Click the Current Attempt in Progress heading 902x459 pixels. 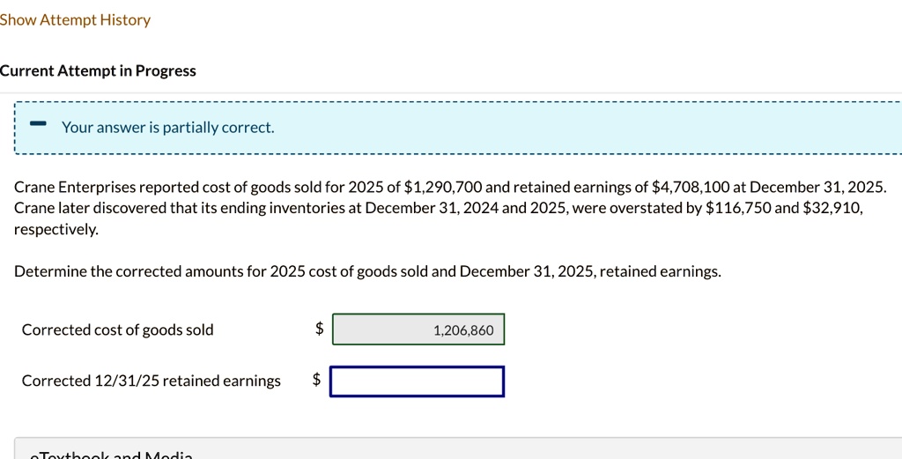point(98,70)
